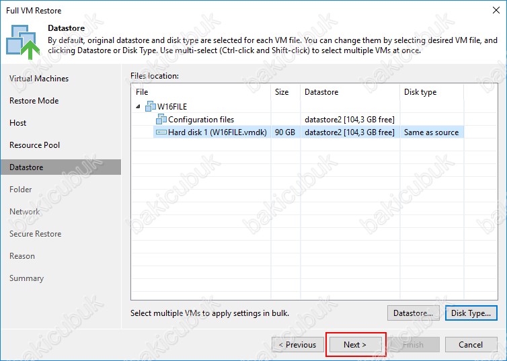The image size is (507, 361).
Task: Go to the Host step
Action: point(17,123)
